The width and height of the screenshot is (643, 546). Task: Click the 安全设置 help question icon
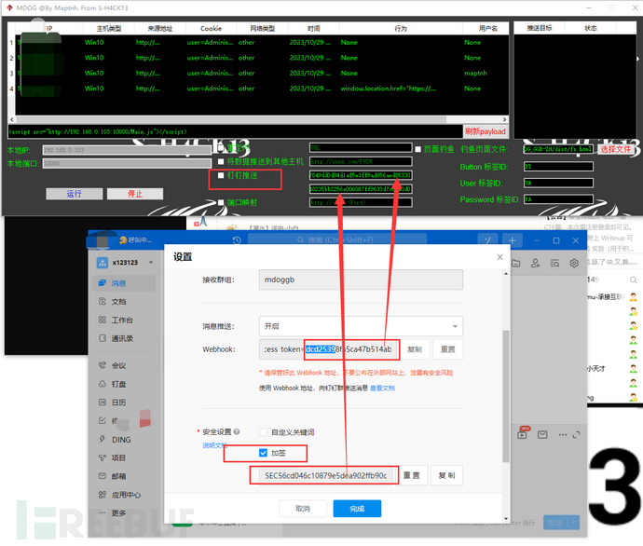pyautogui.click(x=237, y=431)
